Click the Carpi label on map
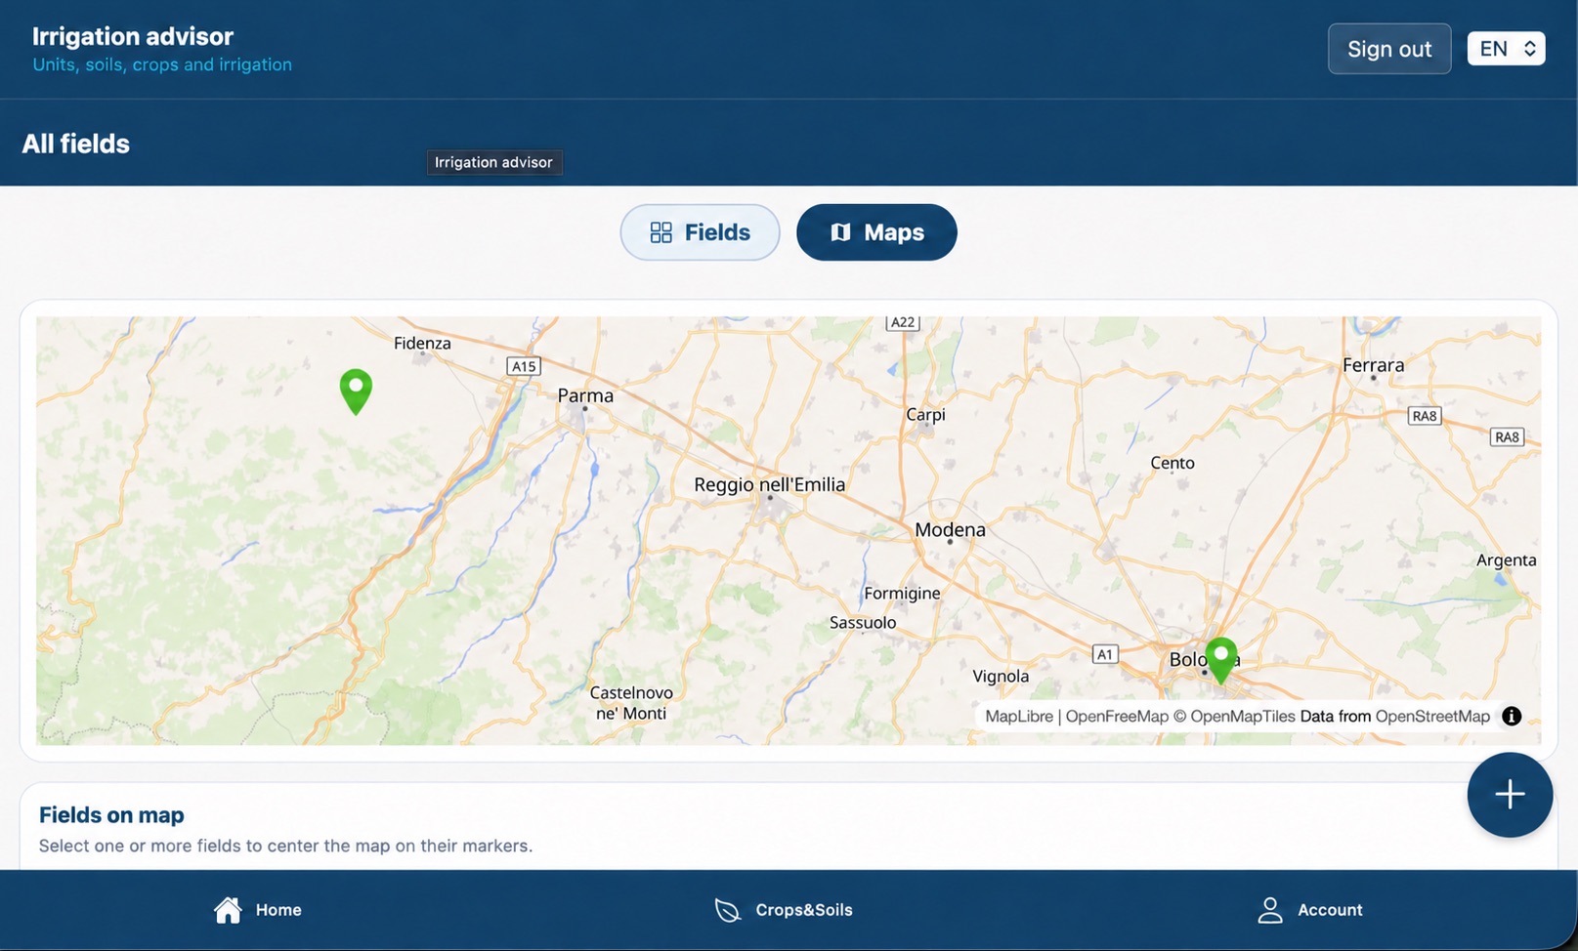 925,415
